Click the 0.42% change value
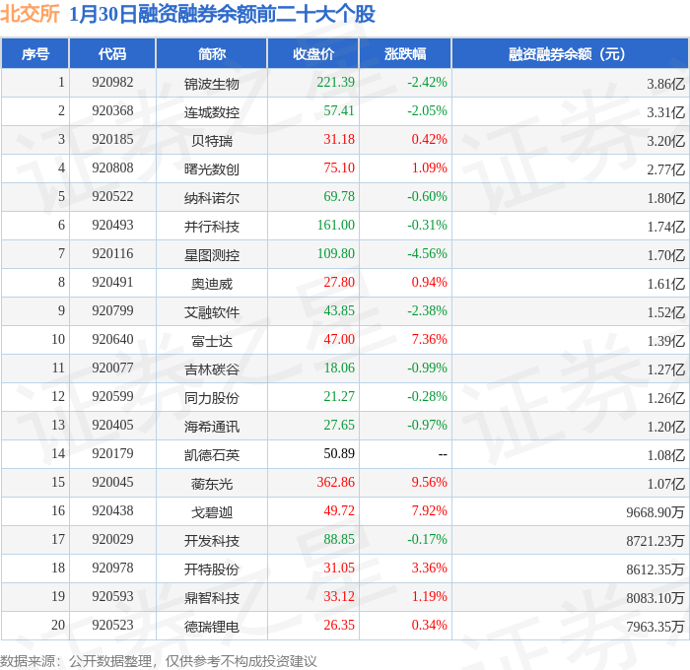The height and width of the screenshot is (670, 690). [x=429, y=140]
